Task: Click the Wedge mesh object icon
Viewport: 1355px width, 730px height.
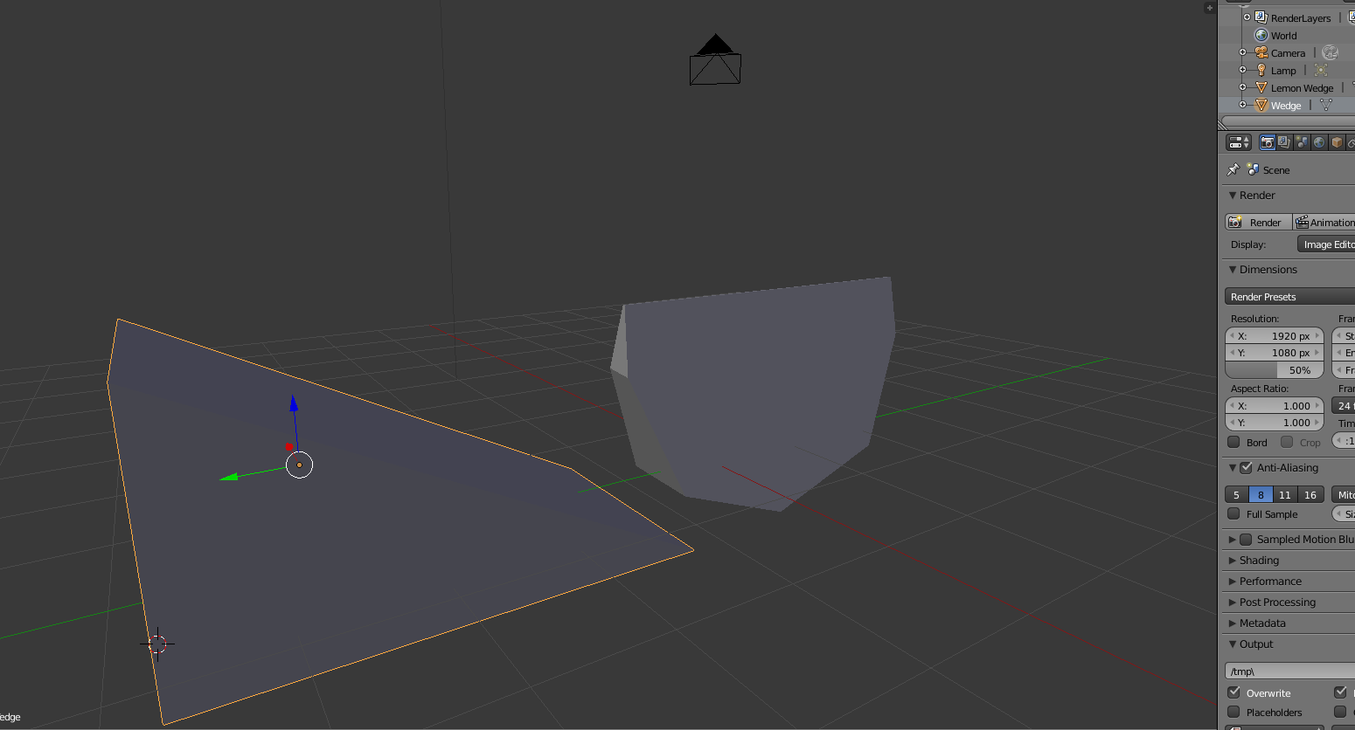Action: (1261, 105)
